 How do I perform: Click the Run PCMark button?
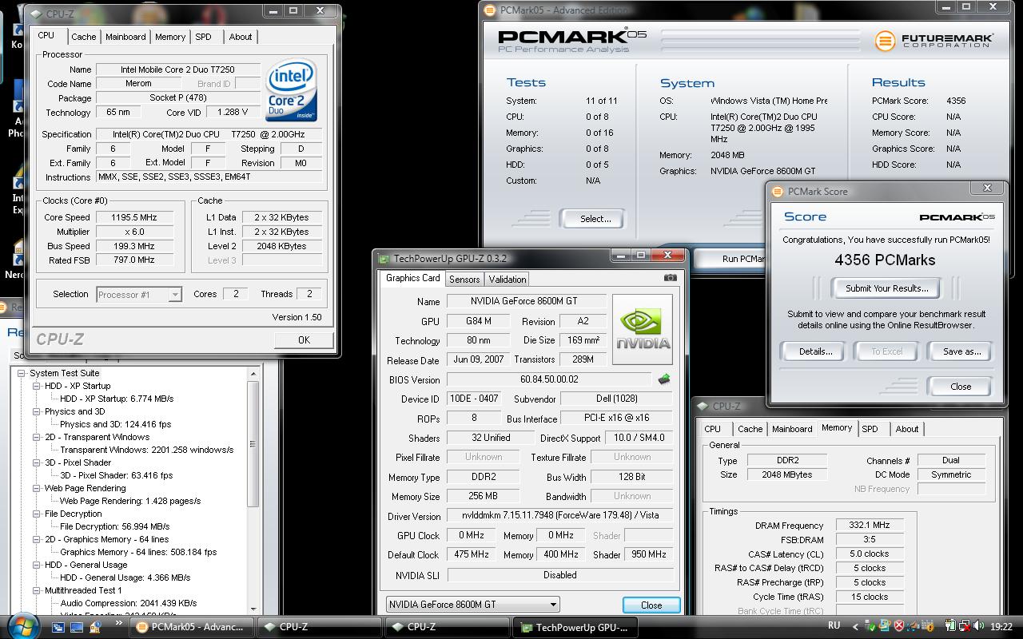pos(732,259)
